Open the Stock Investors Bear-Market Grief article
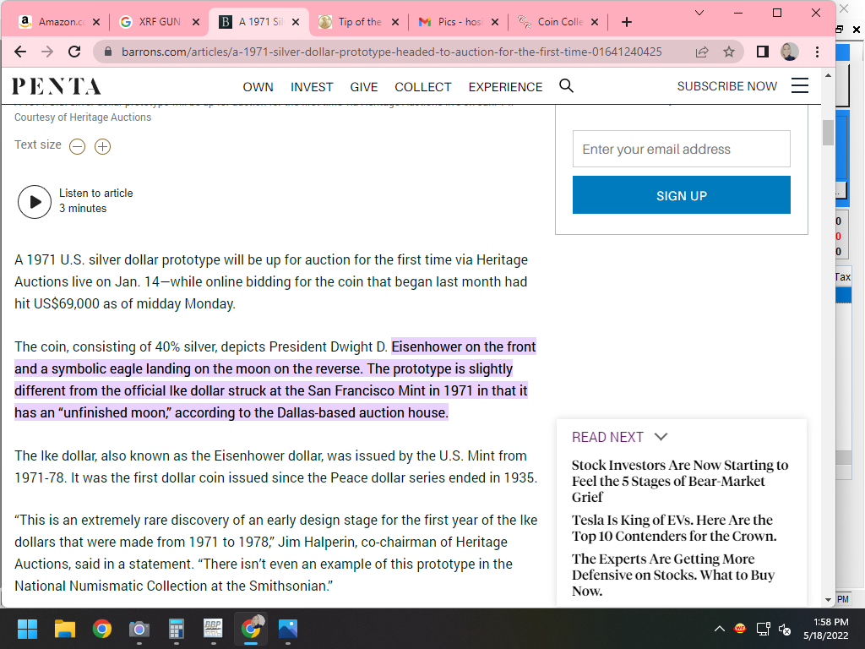The image size is (865, 649). (680, 481)
